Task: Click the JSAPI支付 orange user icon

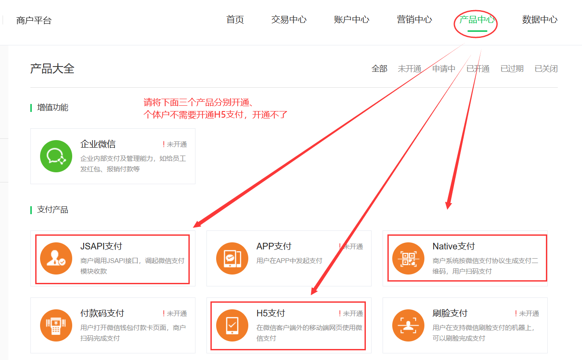Action: [x=56, y=258]
